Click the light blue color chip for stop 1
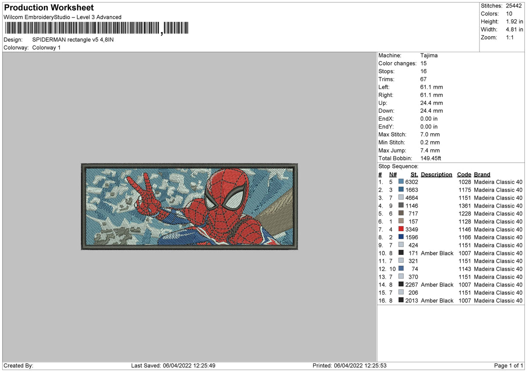The width and height of the screenshot is (527, 372). pos(401,182)
